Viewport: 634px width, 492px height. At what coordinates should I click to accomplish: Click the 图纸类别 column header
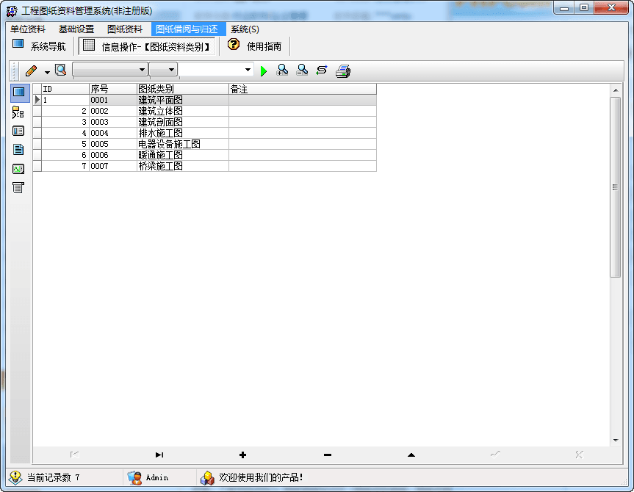click(x=183, y=89)
